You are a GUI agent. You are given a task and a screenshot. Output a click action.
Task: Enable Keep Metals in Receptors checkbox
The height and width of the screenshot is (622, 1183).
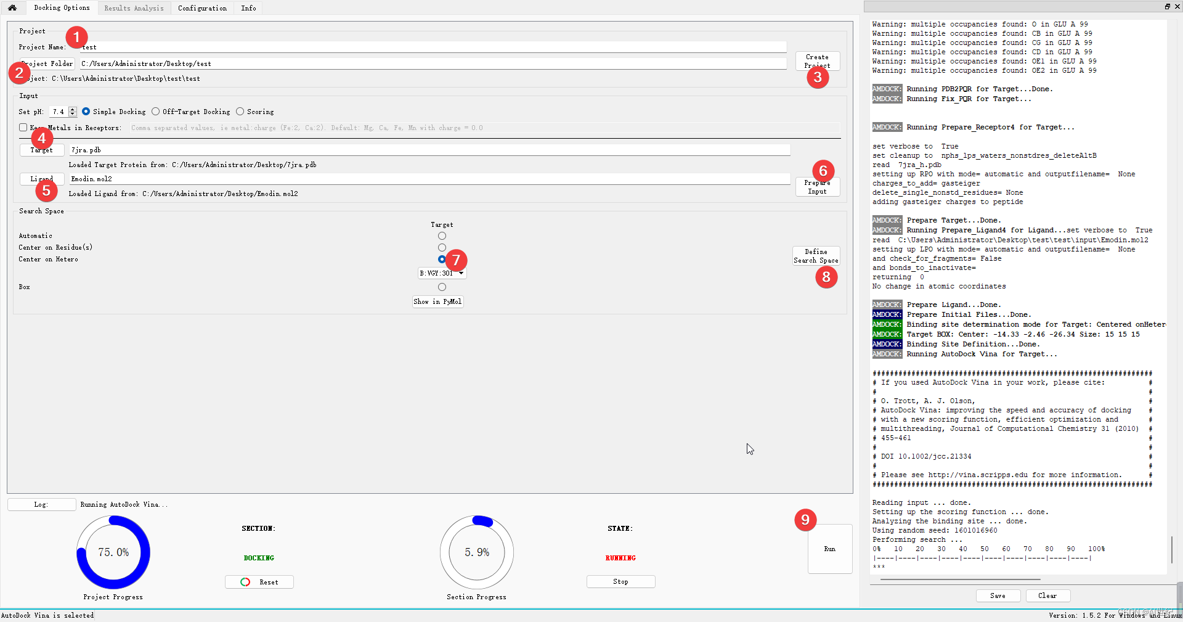coord(23,128)
